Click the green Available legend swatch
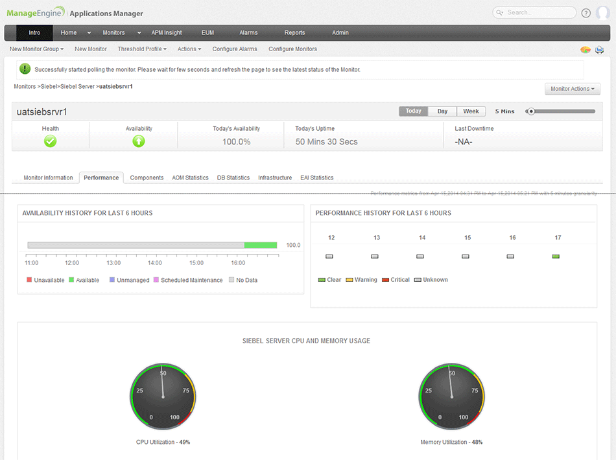Viewport: 616px width, 460px height. (x=71, y=280)
